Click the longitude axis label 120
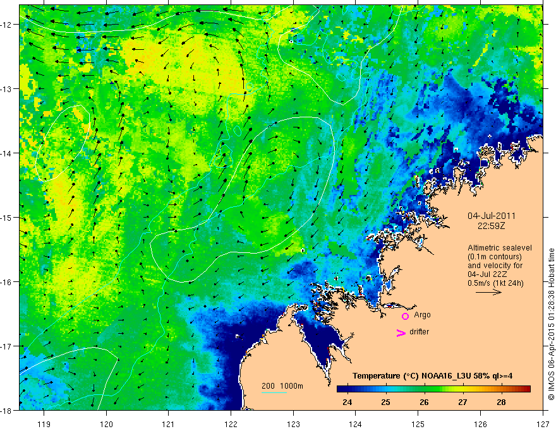This screenshot has height=429, width=556. [x=106, y=424]
